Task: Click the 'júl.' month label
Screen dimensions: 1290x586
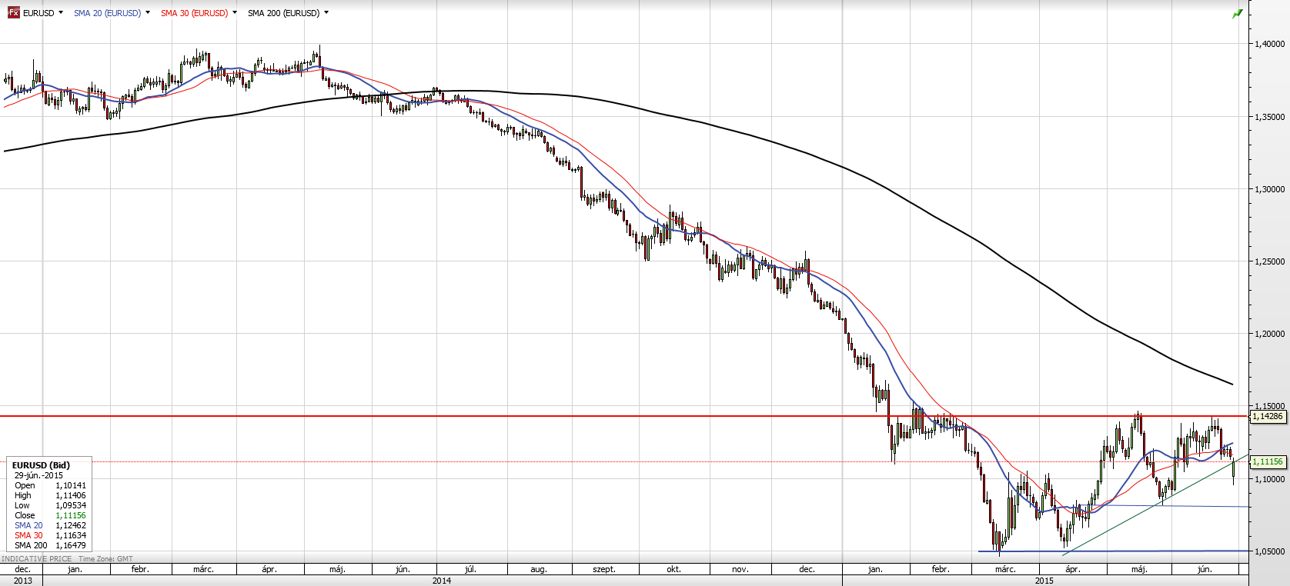Action: [470, 569]
